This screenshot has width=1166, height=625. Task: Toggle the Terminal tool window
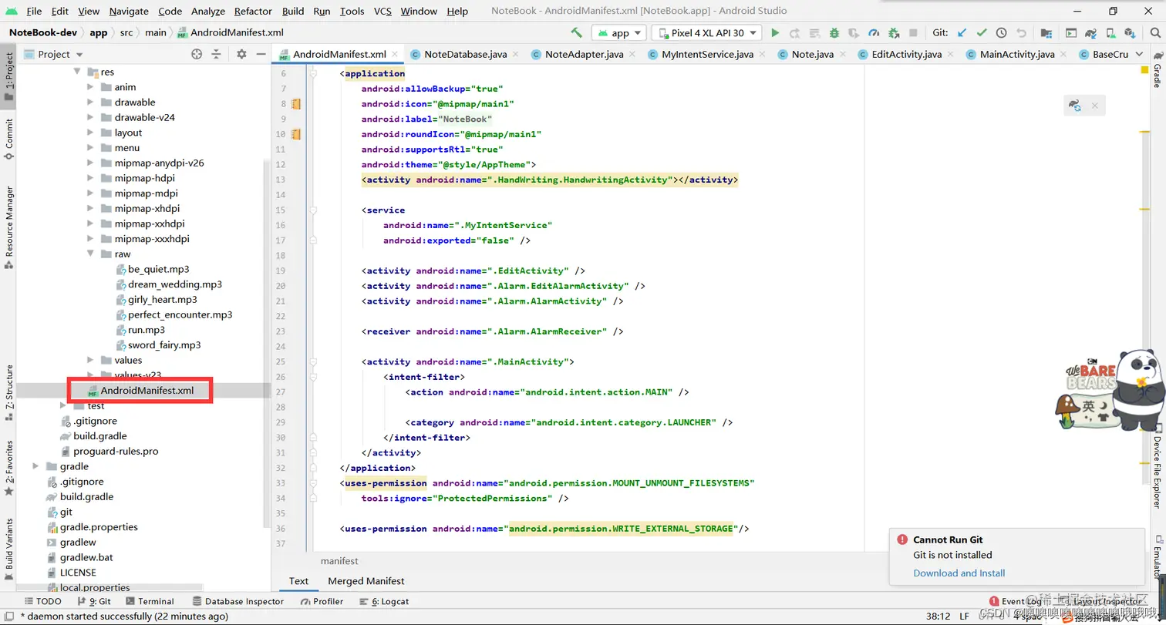click(x=149, y=601)
